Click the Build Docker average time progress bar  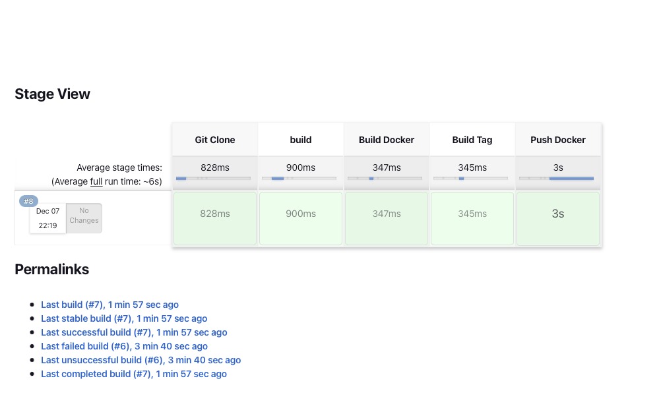tap(385, 179)
